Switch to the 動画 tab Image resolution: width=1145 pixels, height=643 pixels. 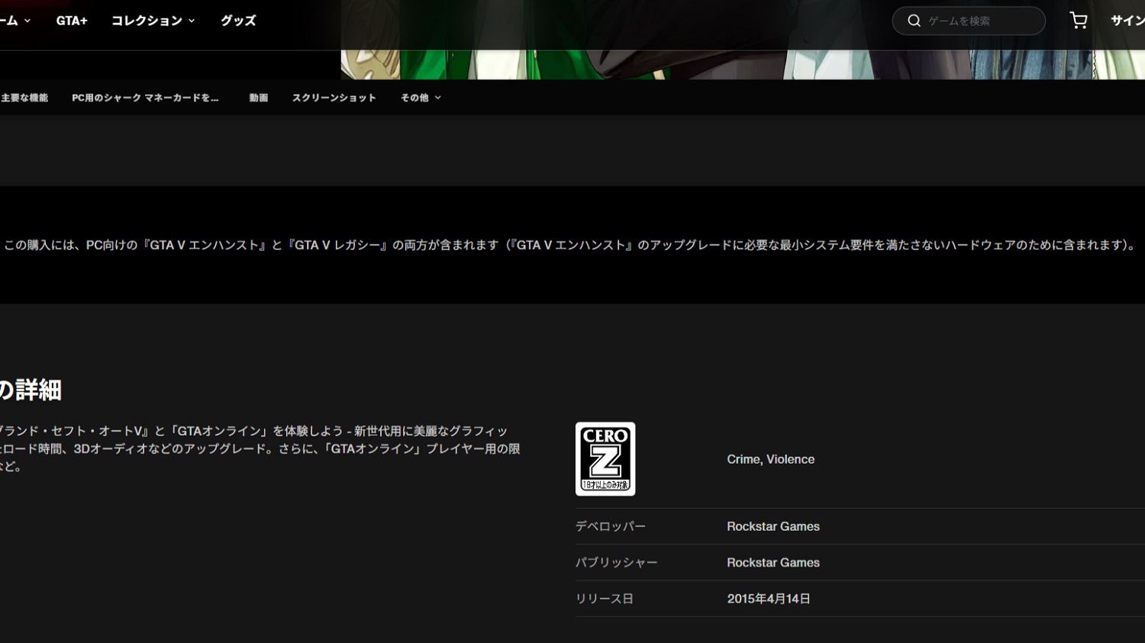tap(259, 98)
